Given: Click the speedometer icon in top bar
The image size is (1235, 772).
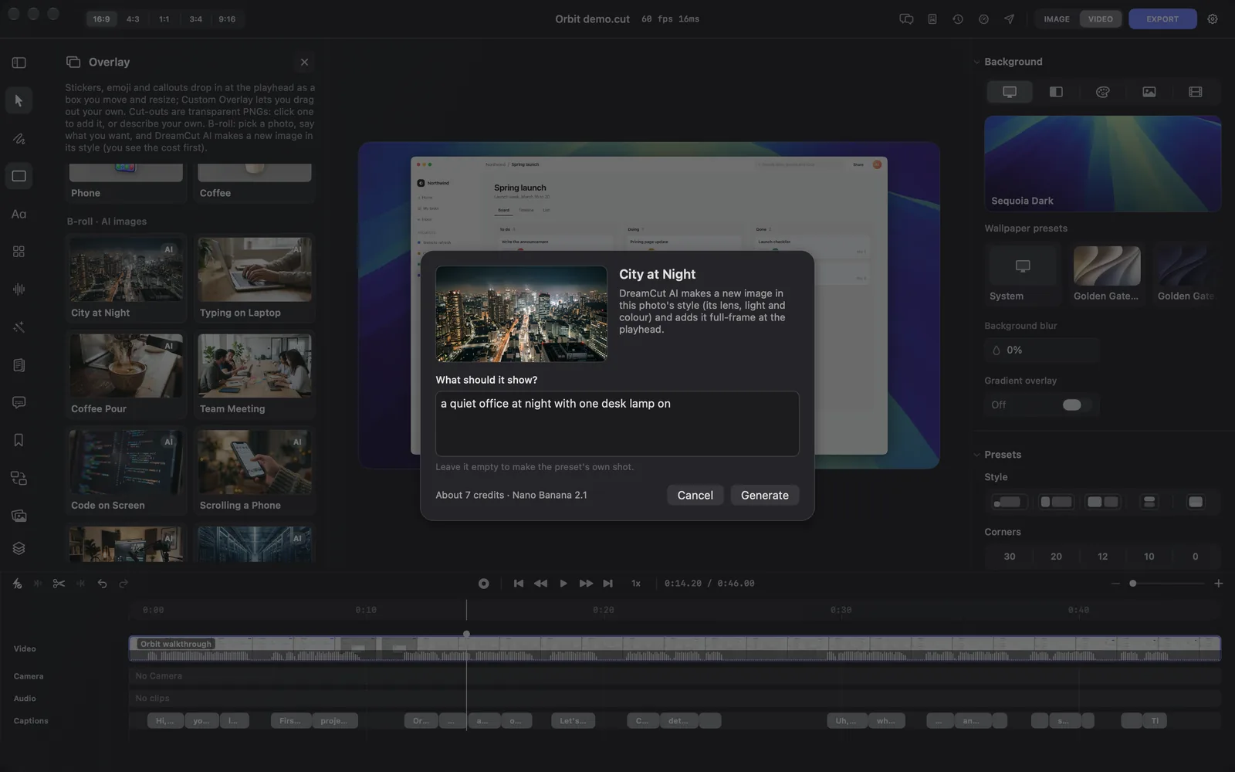Looking at the screenshot, I should pyautogui.click(x=983, y=19).
